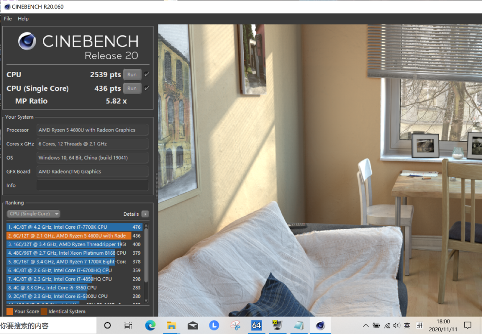
Task: Show hidden system tray icons
Action: click(366, 325)
